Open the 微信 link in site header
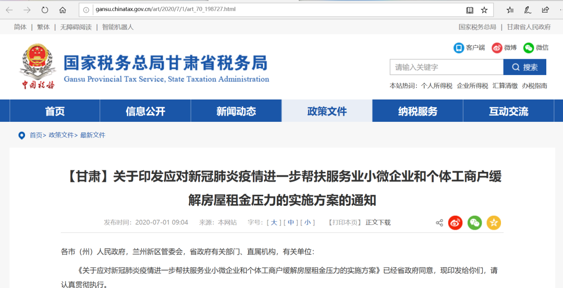This screenshot has height=288, width=563. point(536,48)
